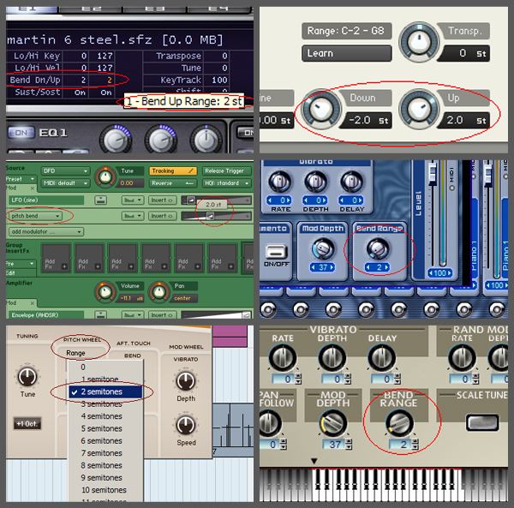Open the add modulator dropdown
The image size is (514, 508).
[46, 231]
